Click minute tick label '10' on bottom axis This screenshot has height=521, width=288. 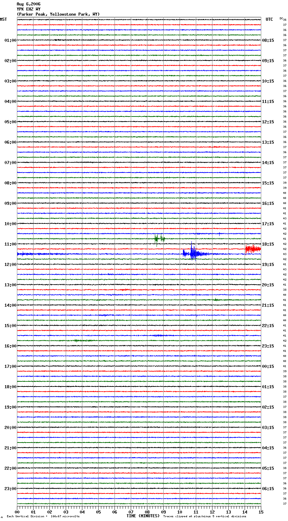coord(180,512)
